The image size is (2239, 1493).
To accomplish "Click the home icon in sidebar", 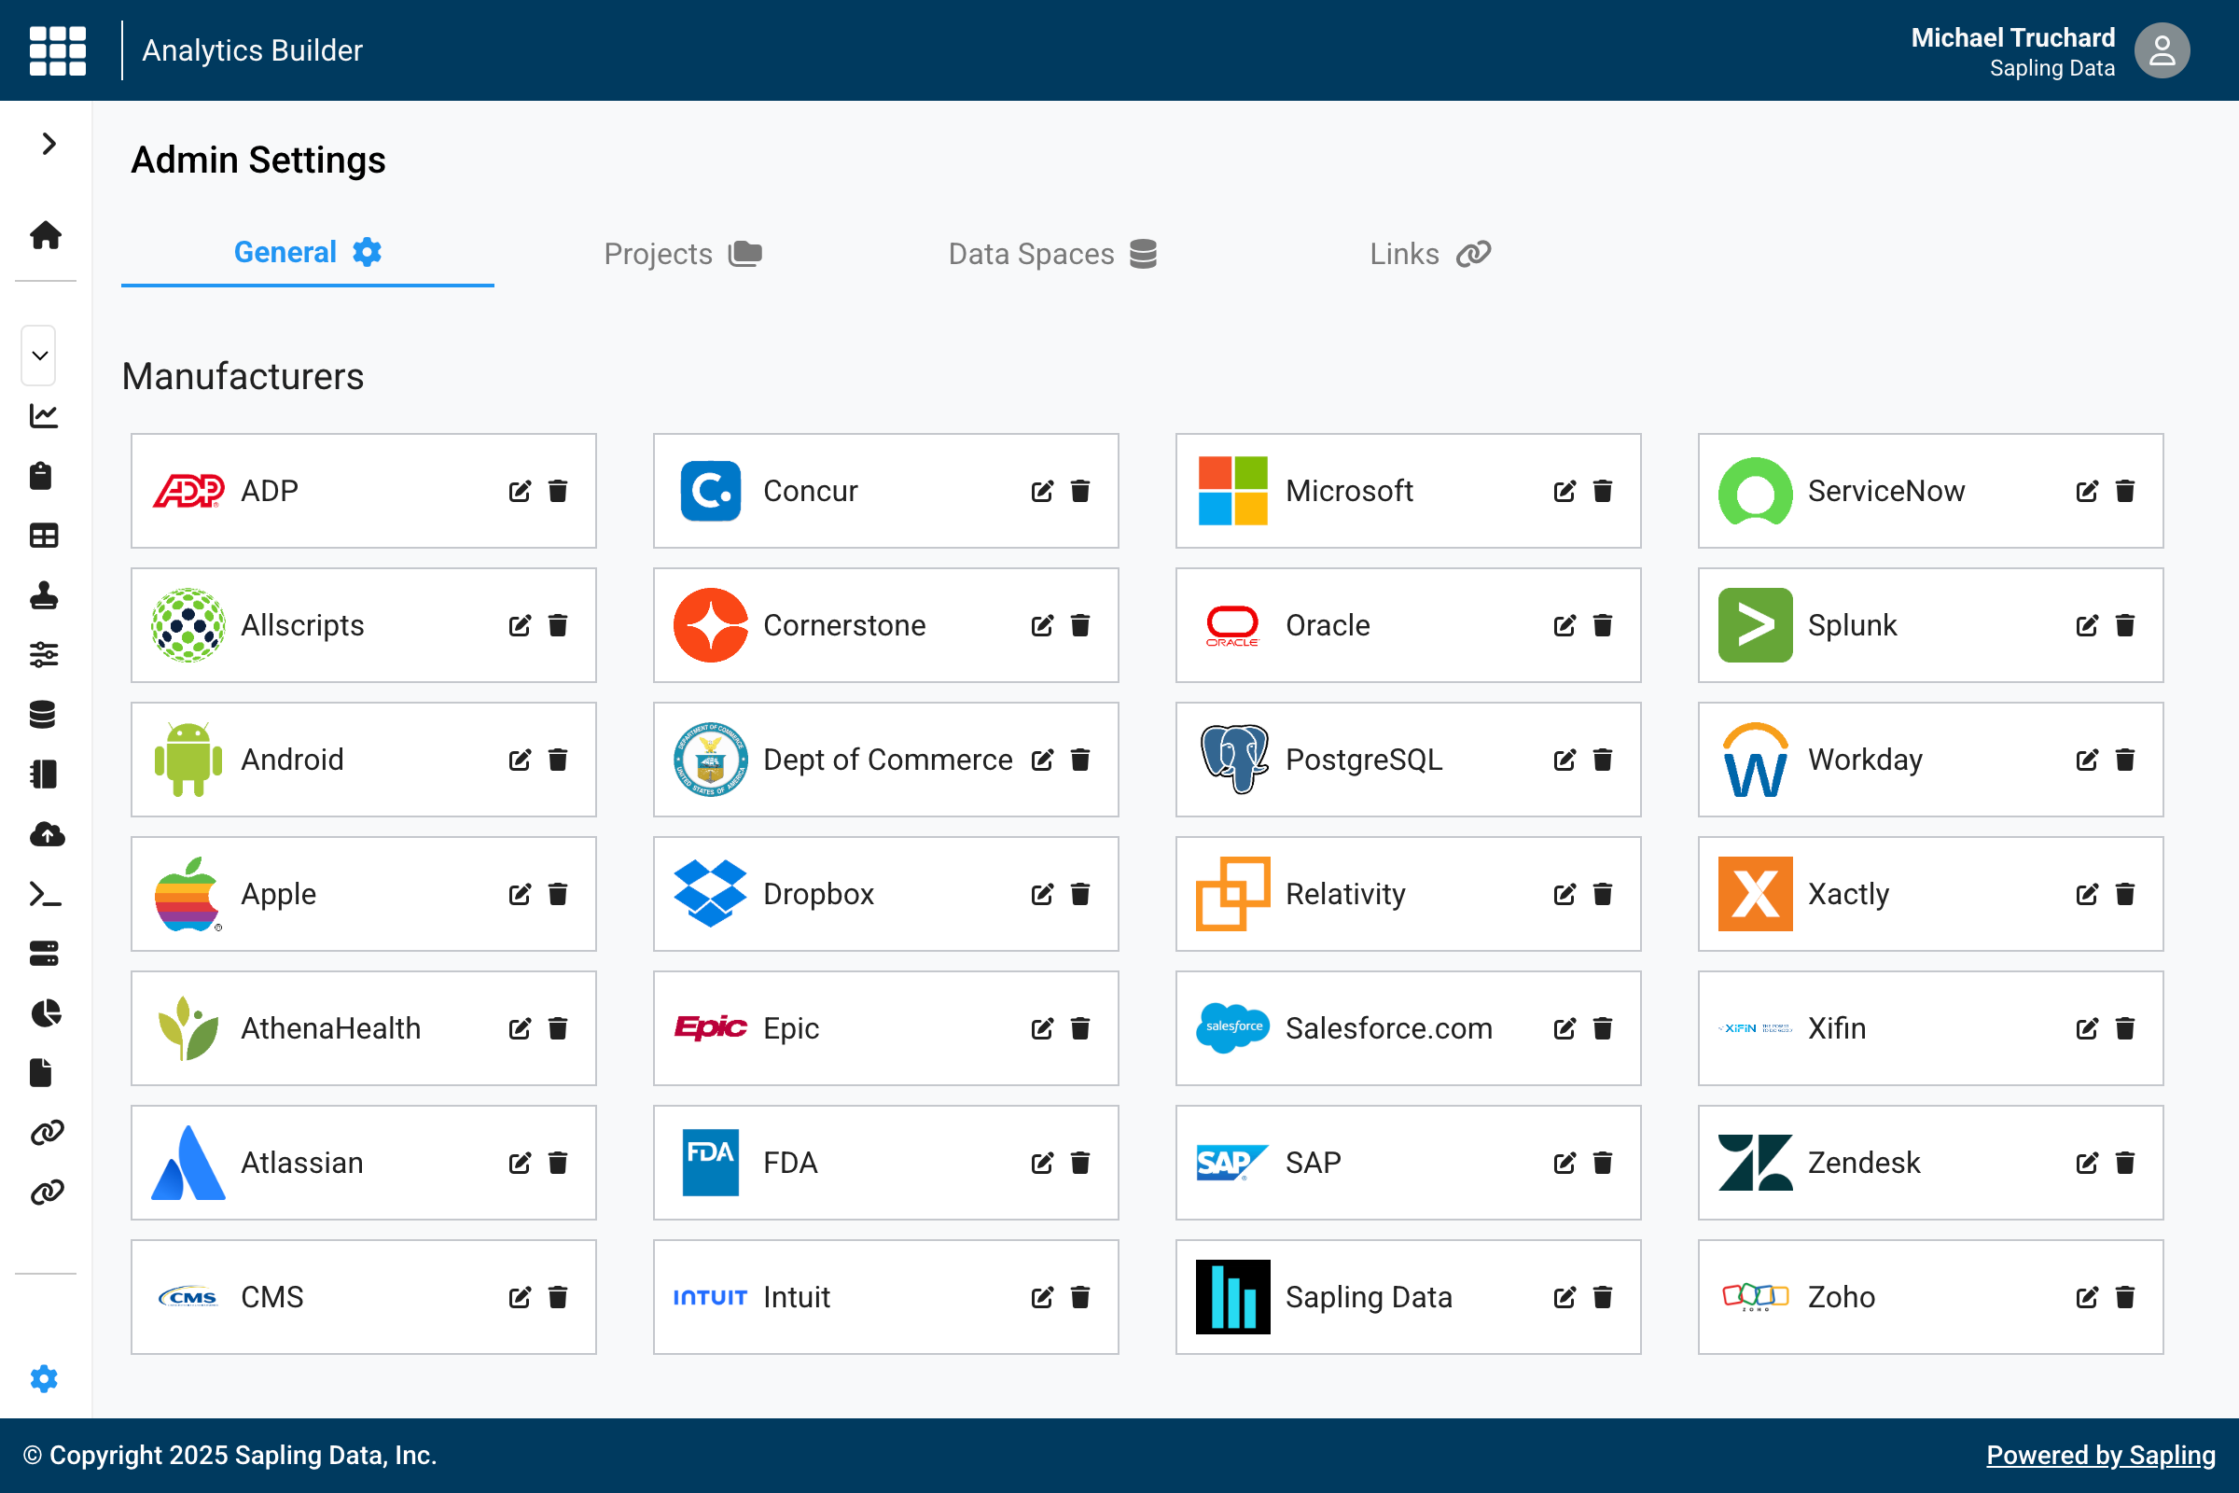I will point(45,235).
